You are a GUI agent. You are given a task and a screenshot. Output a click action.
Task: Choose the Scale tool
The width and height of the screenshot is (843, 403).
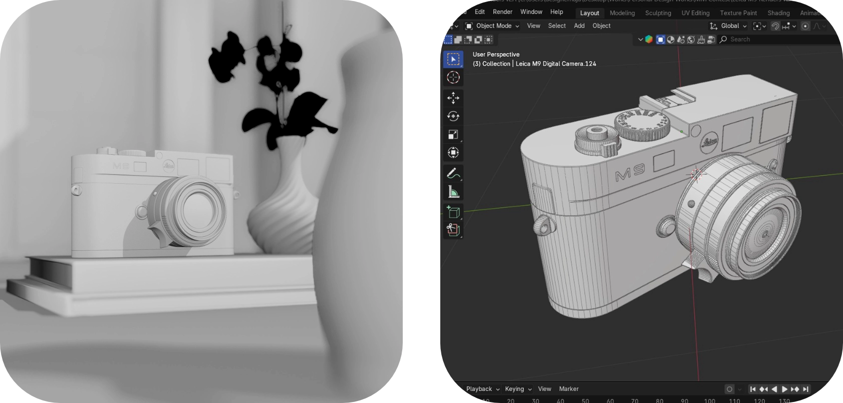pyautogui.click(x=453, y=135)
